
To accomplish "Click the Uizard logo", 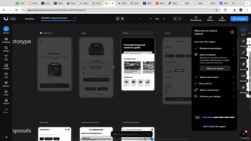I will tap(6, 19).
